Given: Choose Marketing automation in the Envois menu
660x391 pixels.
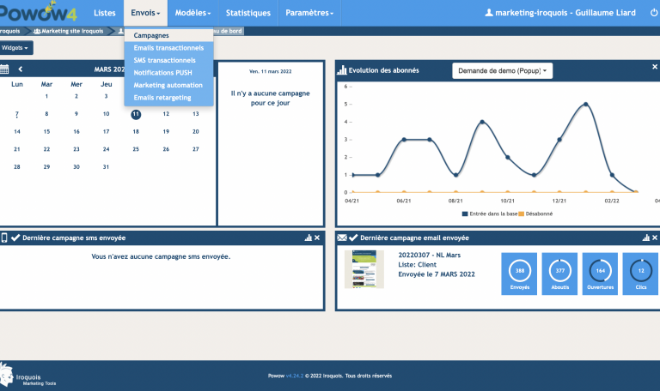Looking at the screenshot, I should click(168, 85).
